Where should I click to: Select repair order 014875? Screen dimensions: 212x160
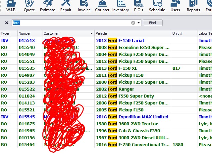click(x=27, y=124)
